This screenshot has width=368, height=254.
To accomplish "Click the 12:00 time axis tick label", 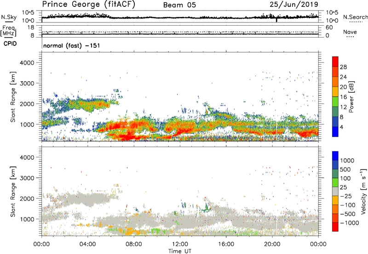I will coord(180,244).
